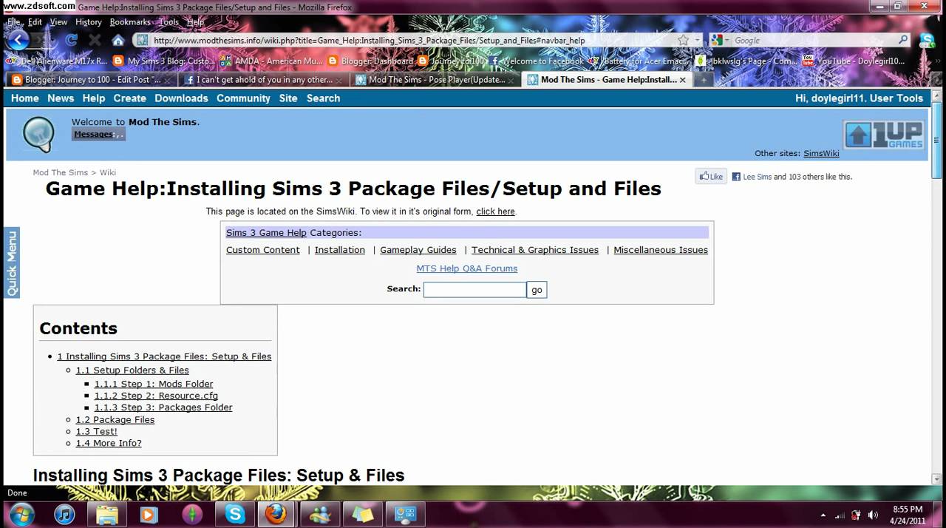Click the network signal tray icon
Screen dimensions: 946x528
point(839,515)
